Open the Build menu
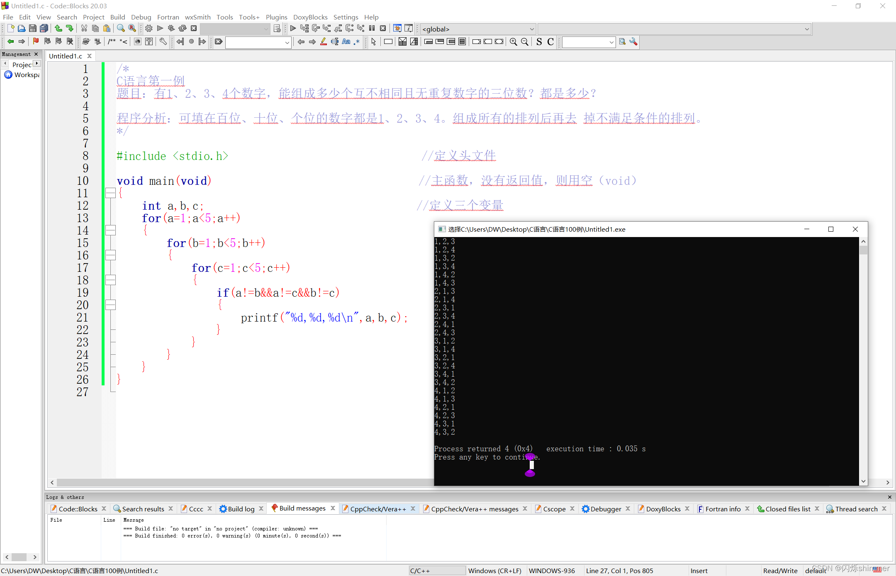896x576 pixels. tap(117, 17)
